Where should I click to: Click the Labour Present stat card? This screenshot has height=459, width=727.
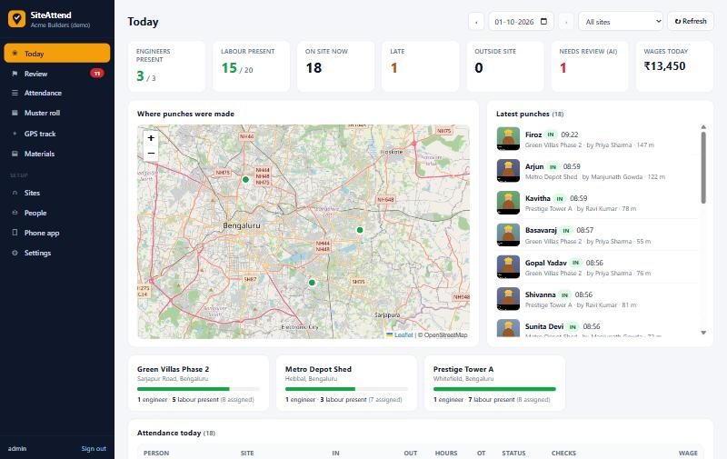(252, 65)
